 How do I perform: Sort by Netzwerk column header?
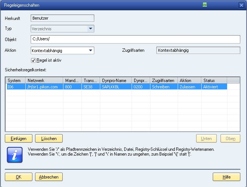coord(44,81)
